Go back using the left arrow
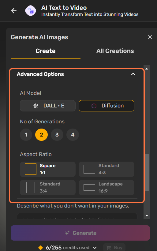 pyautogui.click(x=14, y=11)
